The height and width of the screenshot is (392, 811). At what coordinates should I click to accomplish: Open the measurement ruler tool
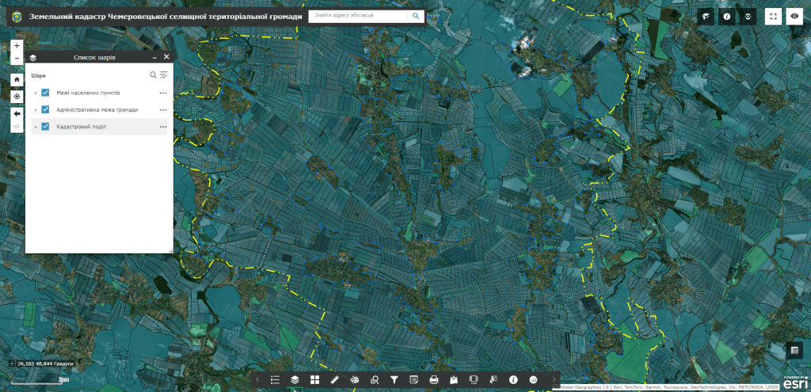coord(335,379)
